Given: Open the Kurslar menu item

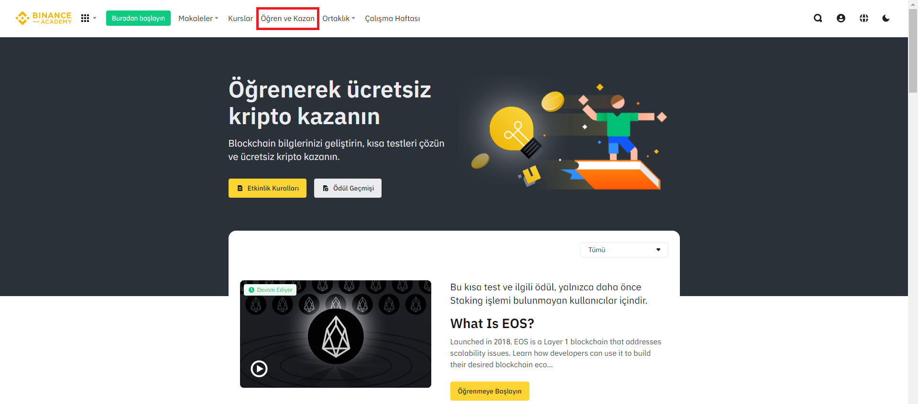Looking at the screenshot, I should [x=240, y=18].
